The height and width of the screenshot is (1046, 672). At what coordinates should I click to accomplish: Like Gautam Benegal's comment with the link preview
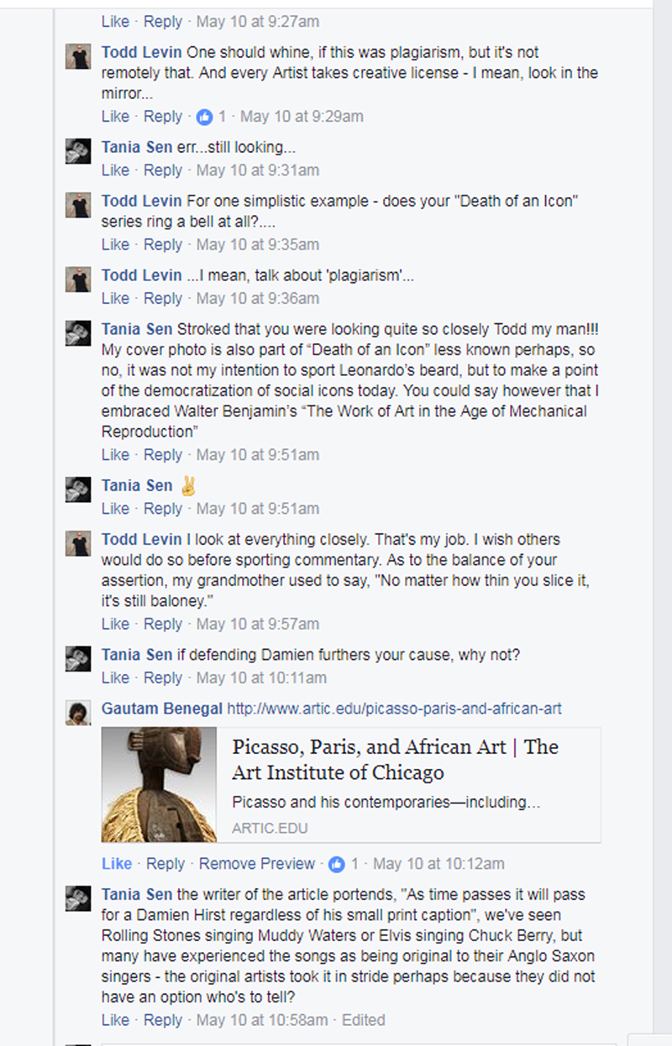117,864
